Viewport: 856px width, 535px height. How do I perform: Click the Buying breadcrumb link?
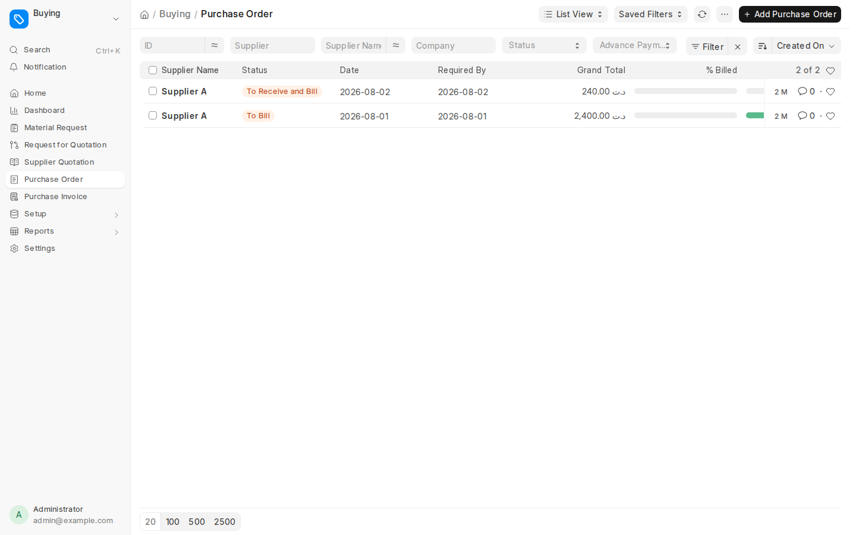[175, 14]
